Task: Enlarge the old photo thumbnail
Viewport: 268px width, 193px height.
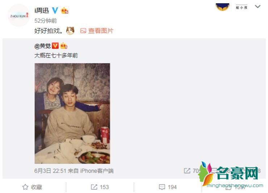Action: pos(72,114)
